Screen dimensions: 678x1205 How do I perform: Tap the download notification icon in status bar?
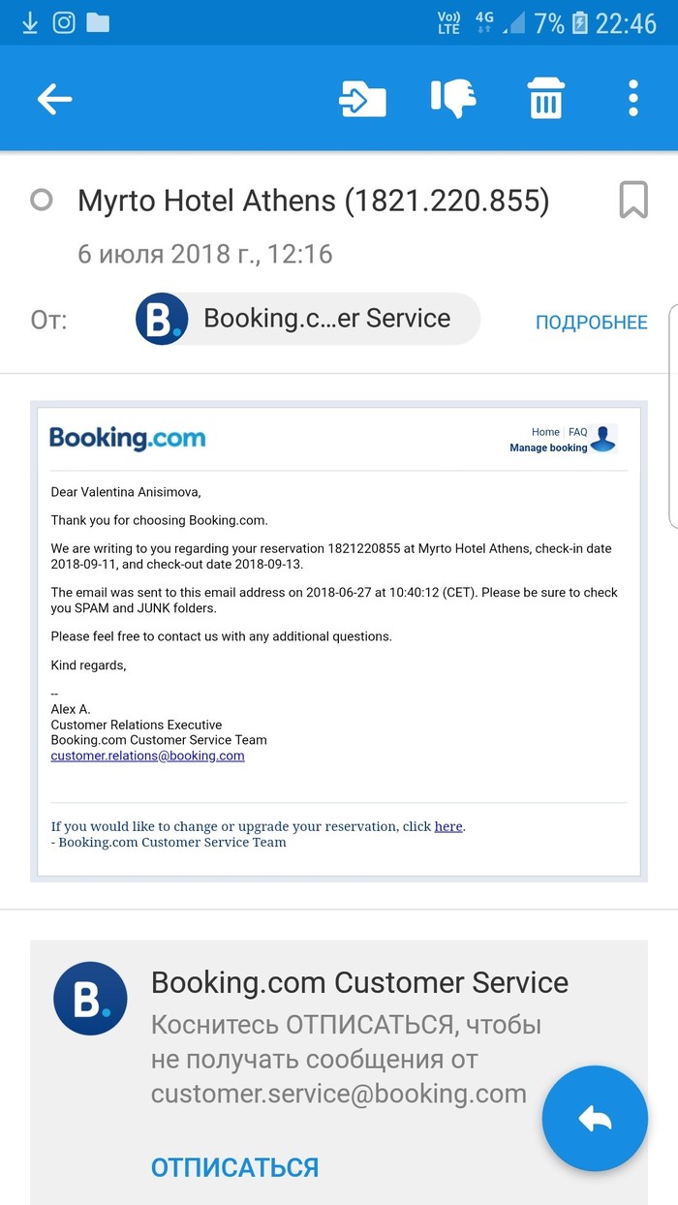click(x=29, y=22)
